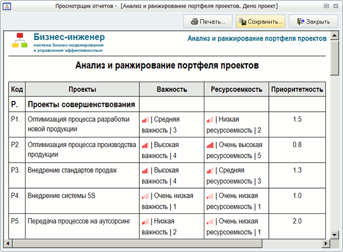This screenshot has width=343, height=252.
Task: Click the P5. code cell
Action: (17, 226)
